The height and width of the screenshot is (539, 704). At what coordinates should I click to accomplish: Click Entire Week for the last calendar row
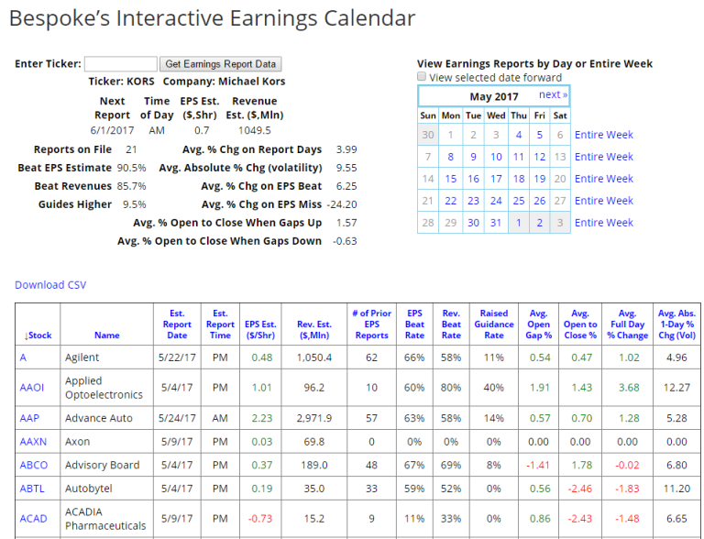(603, 223)
